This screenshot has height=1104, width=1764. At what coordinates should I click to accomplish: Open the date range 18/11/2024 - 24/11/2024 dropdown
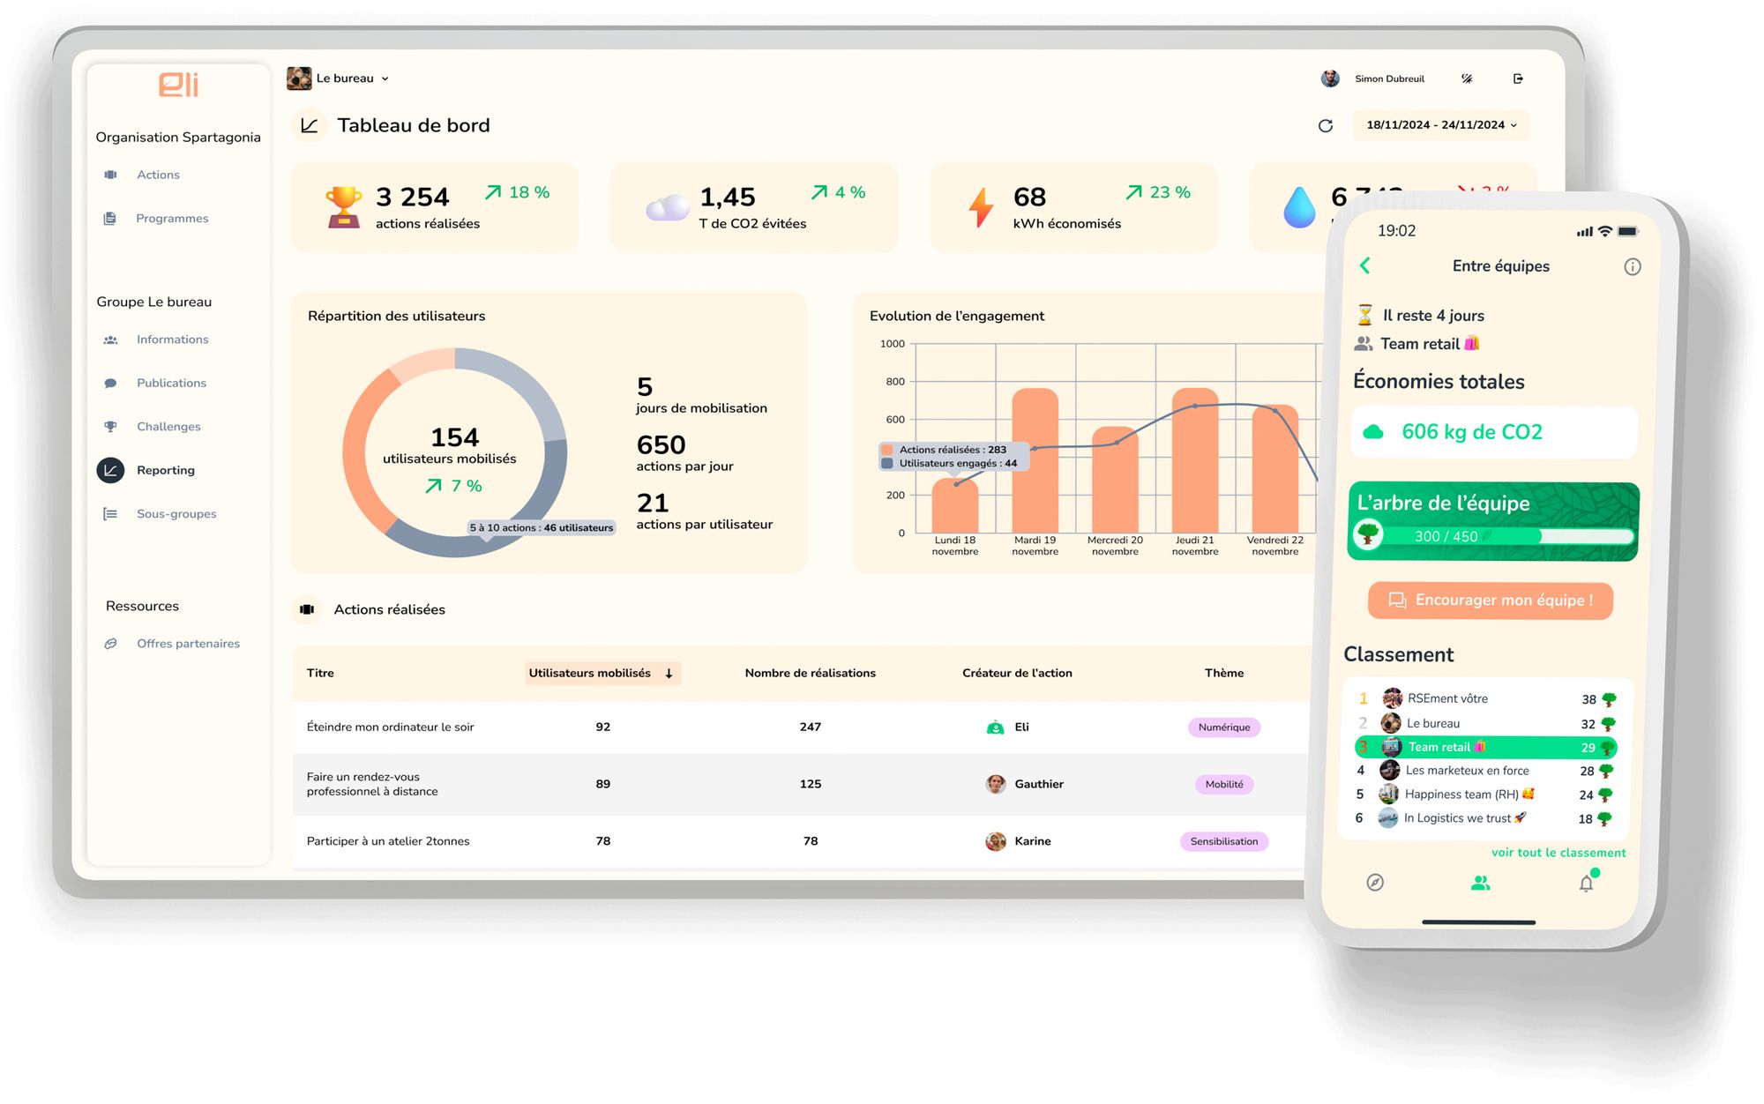click(1441, 125)
